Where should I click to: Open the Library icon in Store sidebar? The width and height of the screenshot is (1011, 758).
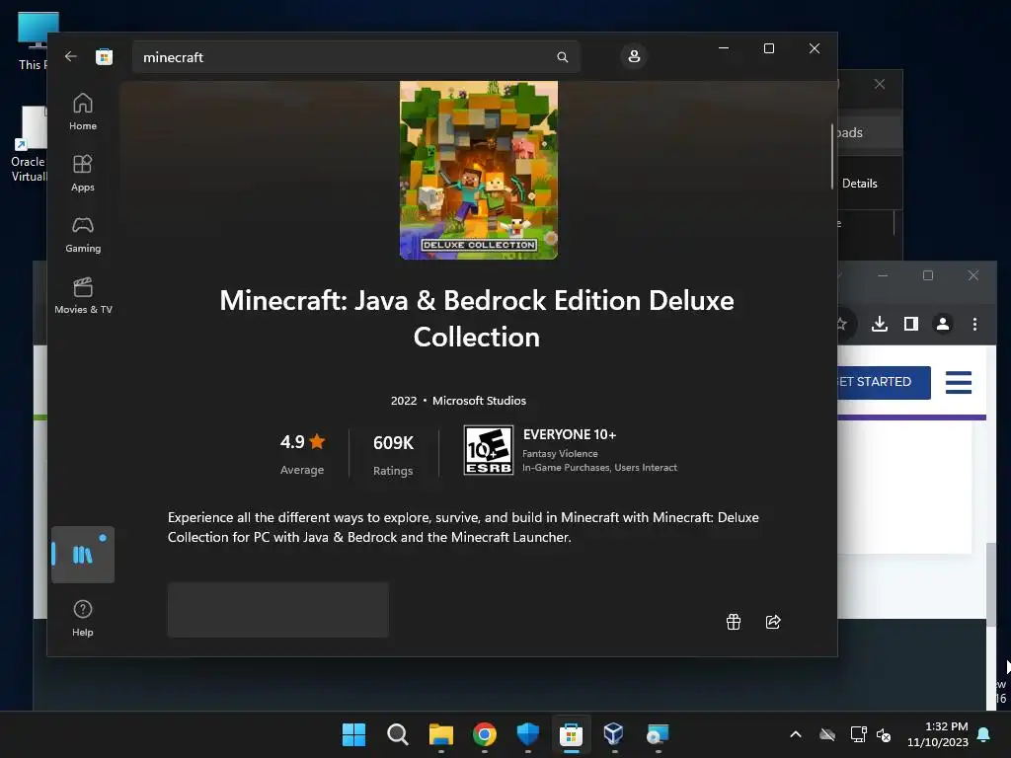point(83,555)
